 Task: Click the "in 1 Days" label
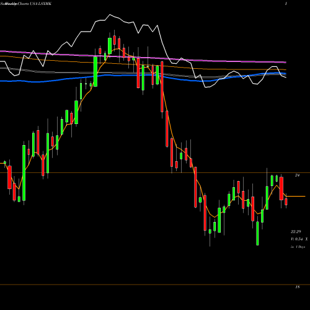point(298,247)
